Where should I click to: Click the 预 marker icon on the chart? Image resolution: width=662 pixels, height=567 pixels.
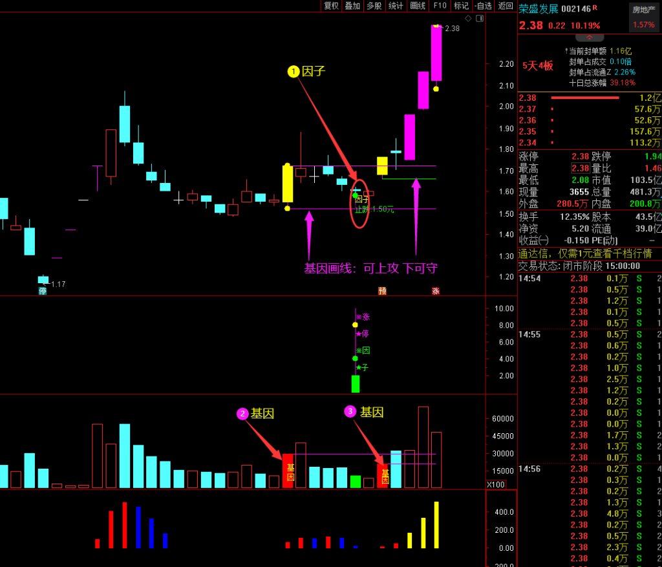click(382, 291)
